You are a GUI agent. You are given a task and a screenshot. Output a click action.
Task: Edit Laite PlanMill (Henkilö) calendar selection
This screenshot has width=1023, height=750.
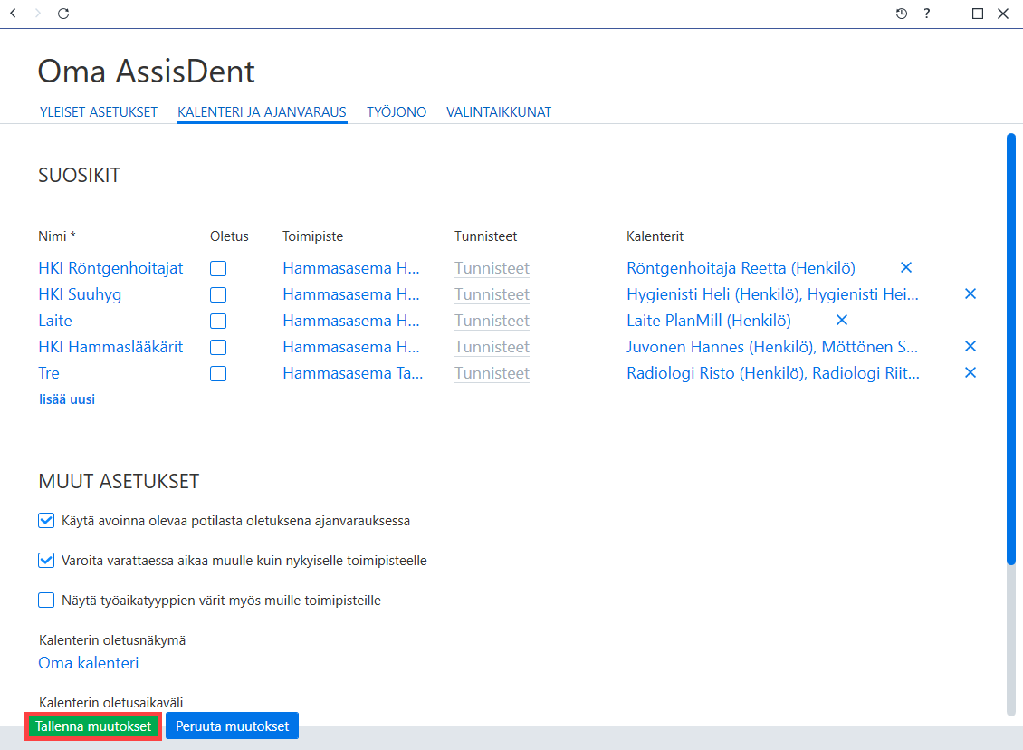pyautogui.click(x=709, y=321)
